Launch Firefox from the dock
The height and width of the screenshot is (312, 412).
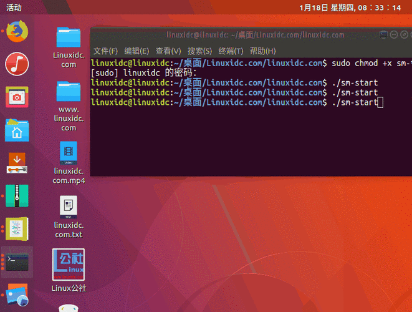coord(17,31)
